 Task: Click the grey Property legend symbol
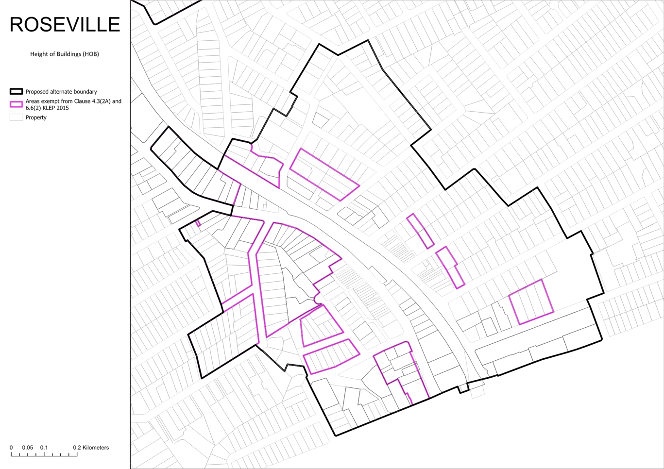[x=16, y=117]
